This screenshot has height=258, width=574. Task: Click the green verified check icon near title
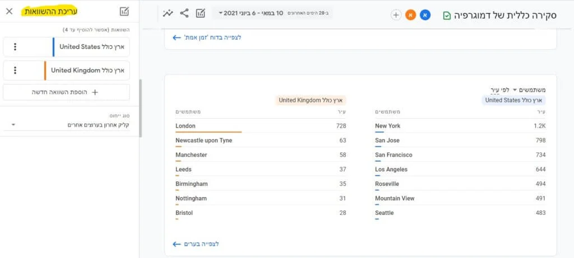(447, 16)
